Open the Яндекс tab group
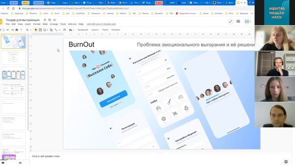This screenshot has height=166, width=295. tap(159, 3)
